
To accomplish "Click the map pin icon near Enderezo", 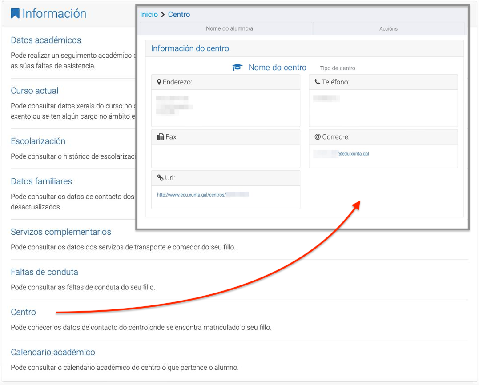I will (159, 82).
